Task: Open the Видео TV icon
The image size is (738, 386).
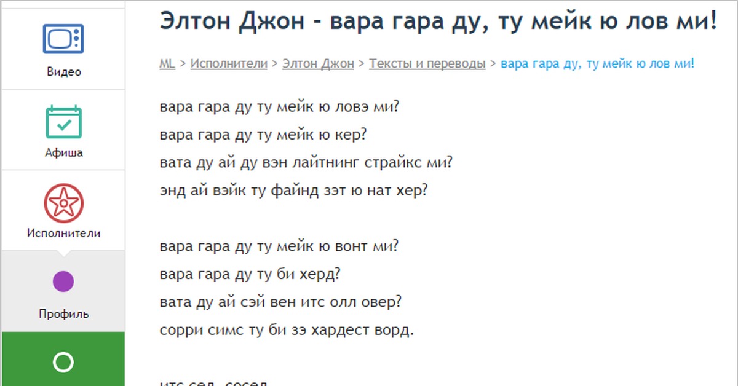Action: click(63, 38)
